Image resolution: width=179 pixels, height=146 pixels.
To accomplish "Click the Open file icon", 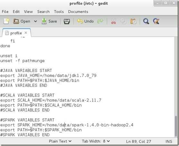I will 16,21.
